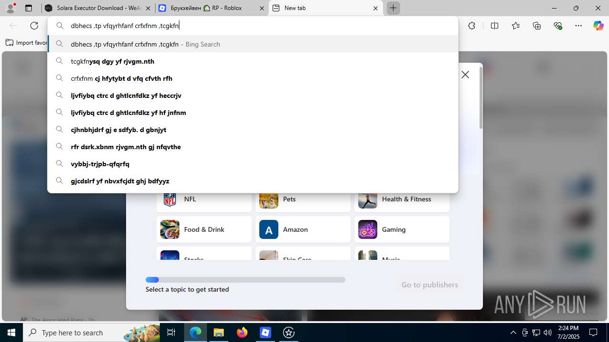Image resolution: width=609 pixels, height=342 pixels.
Task: Open Firefox taskbar icon
Action: [242, 332]
